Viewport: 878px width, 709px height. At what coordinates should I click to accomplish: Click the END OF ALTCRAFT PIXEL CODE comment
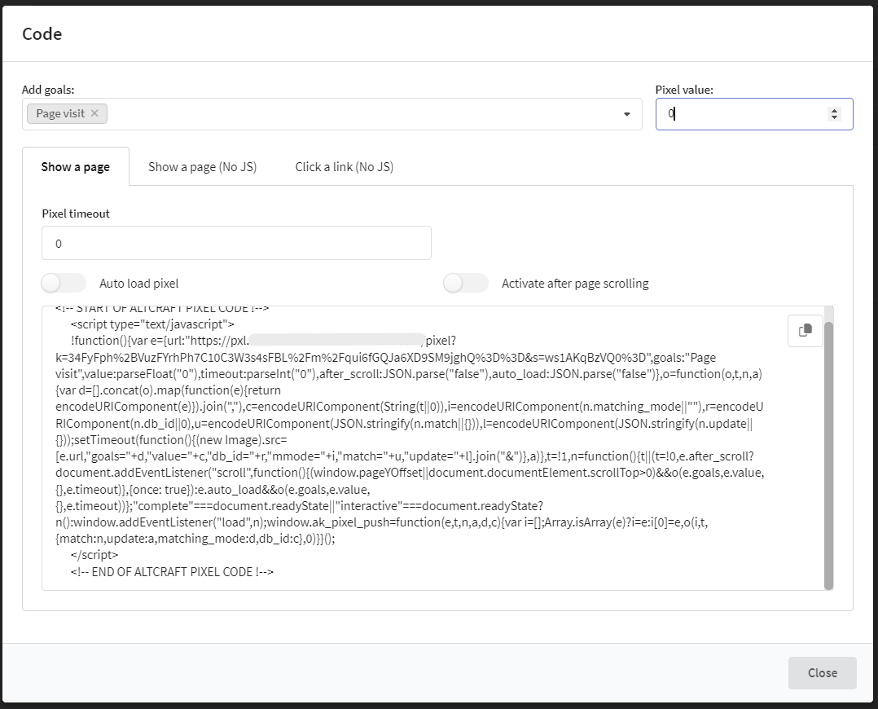click(x=172, y=572)
